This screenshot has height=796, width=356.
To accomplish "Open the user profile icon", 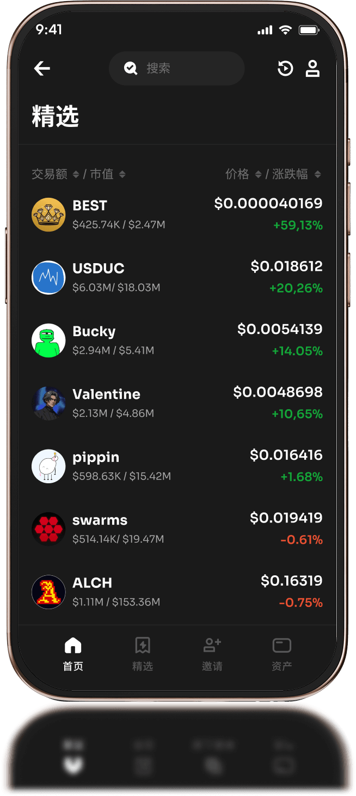I will 312,69.
